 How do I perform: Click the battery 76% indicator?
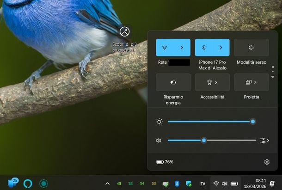coord(165,162)
